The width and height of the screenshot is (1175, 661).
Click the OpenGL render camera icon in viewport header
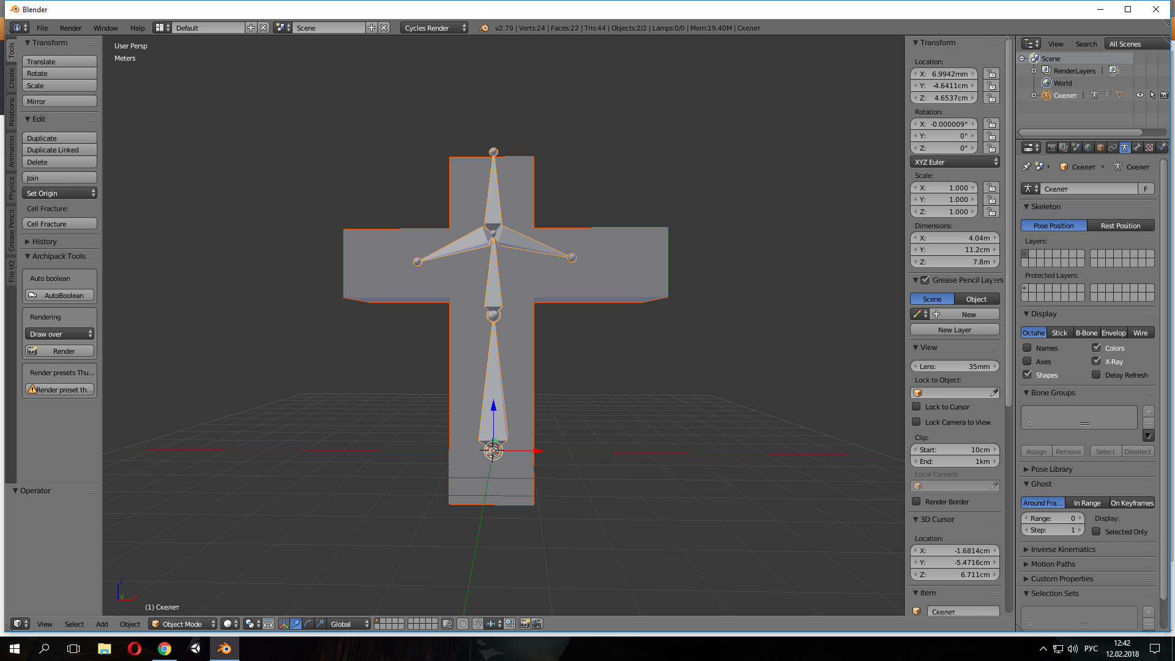pyautogui.click(x=524, y=624)
